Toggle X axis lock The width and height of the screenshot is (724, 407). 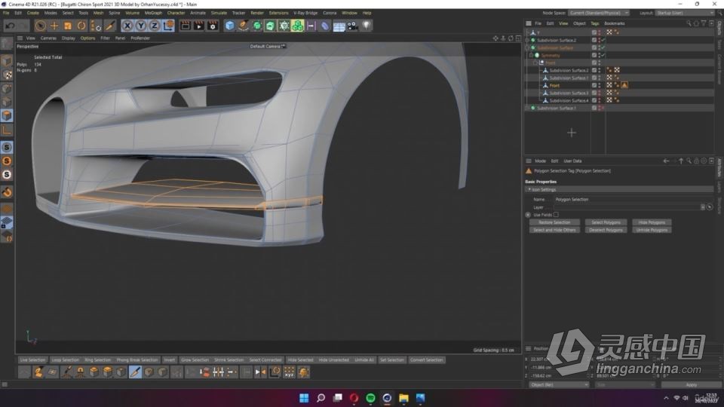(127, 26)
